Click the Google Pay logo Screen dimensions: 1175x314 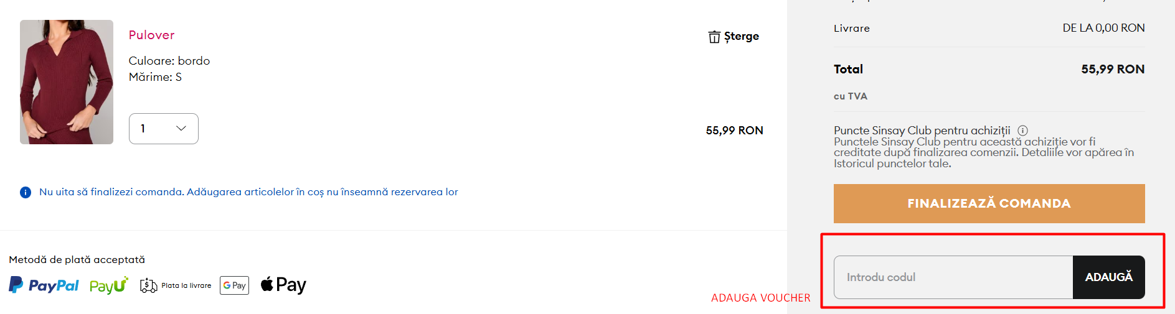234,285
